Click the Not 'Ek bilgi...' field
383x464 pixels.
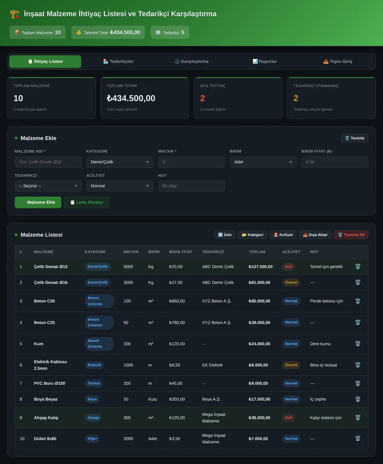[x=191, y=186]
